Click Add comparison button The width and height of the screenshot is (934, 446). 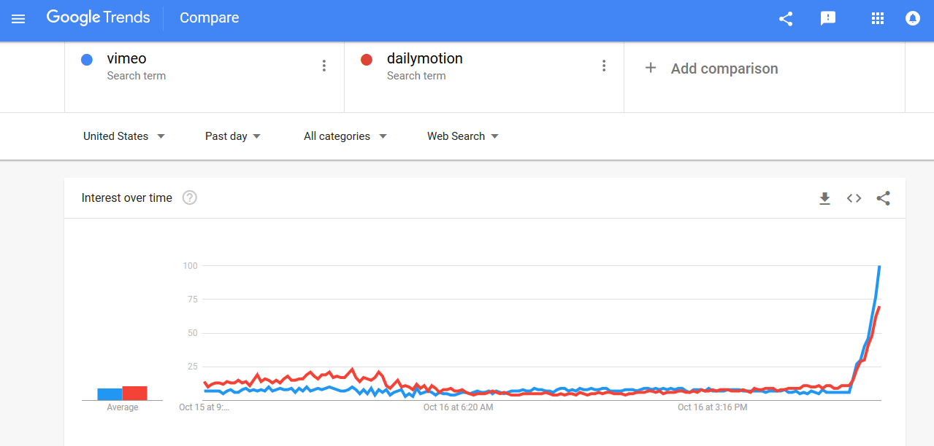click(711, 69)
